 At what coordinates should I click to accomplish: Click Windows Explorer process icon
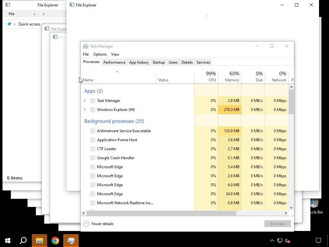92,110
